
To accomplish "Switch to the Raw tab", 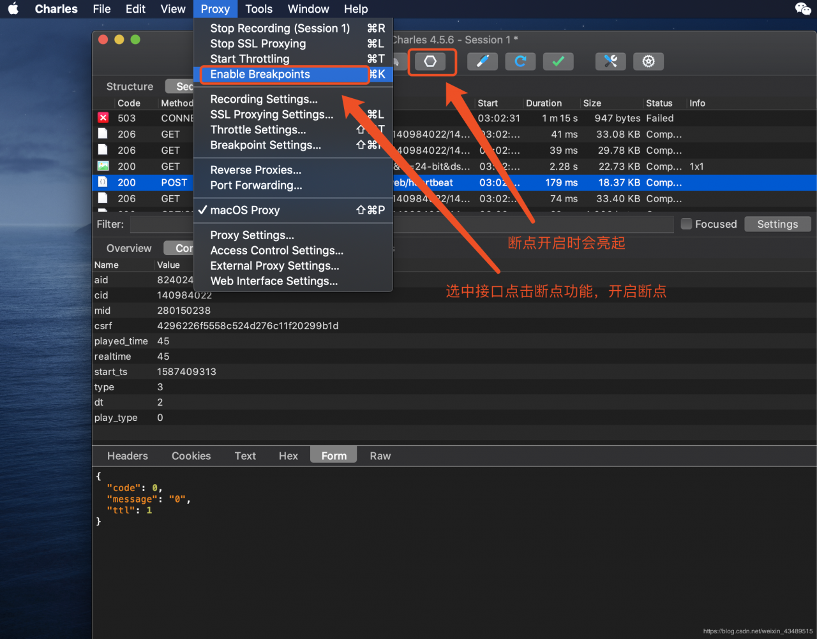I will pos(380,455).
